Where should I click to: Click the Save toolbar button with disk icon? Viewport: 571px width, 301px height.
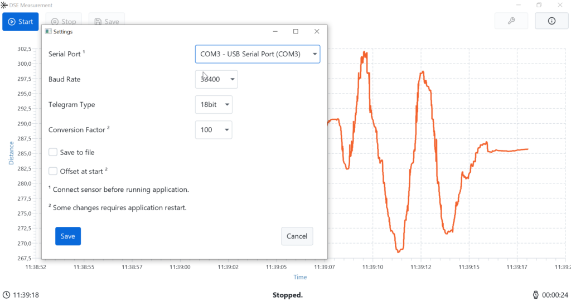pos(107,22)
